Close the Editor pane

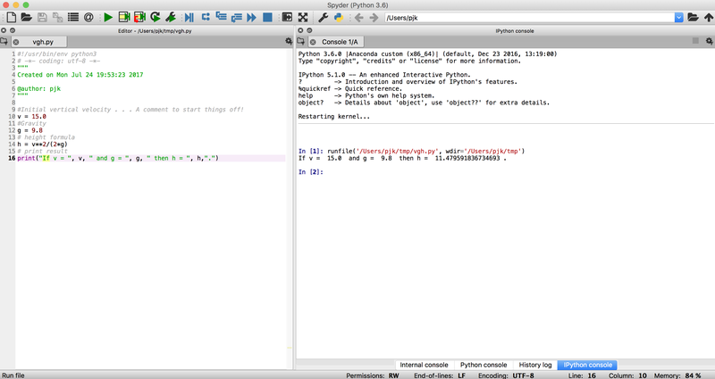pyautogui.click(x=4, y=30)
